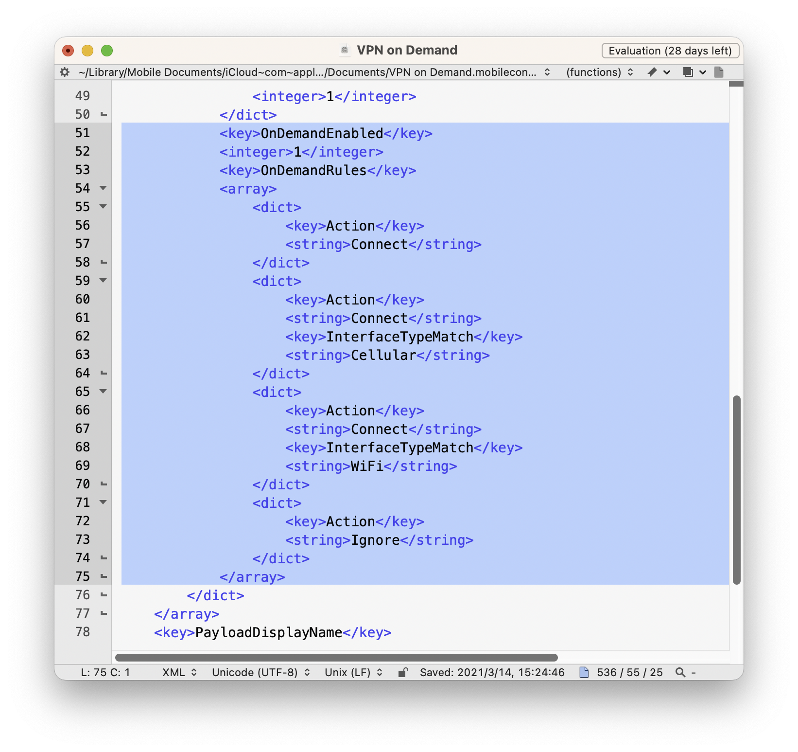This screenshot has width=798, height=752.
Task: Click the fold end marker on line 50
Action: coord(104,115)
